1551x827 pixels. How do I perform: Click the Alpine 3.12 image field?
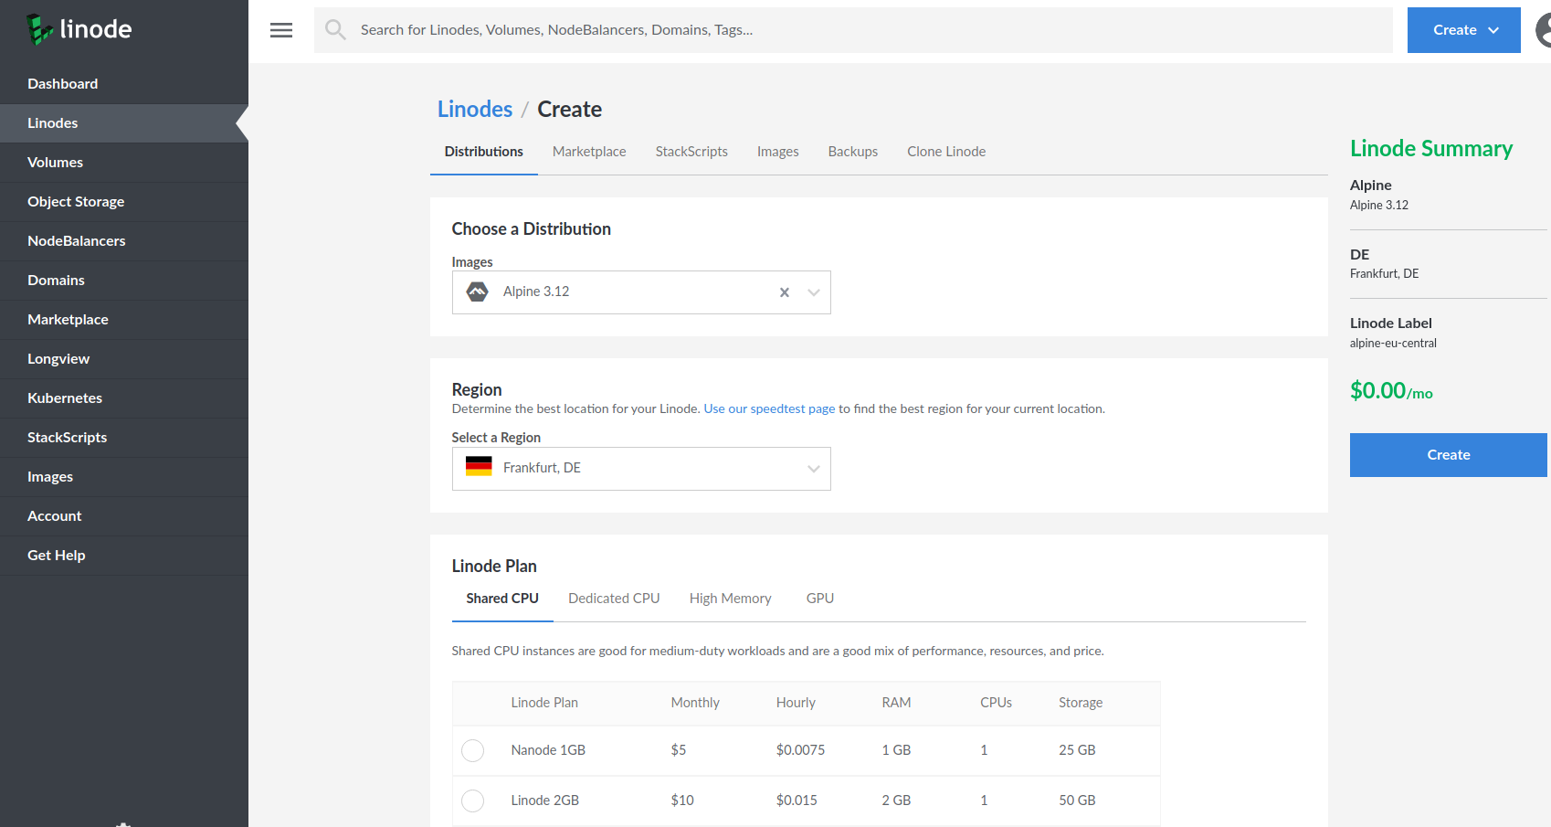[641, 292]
